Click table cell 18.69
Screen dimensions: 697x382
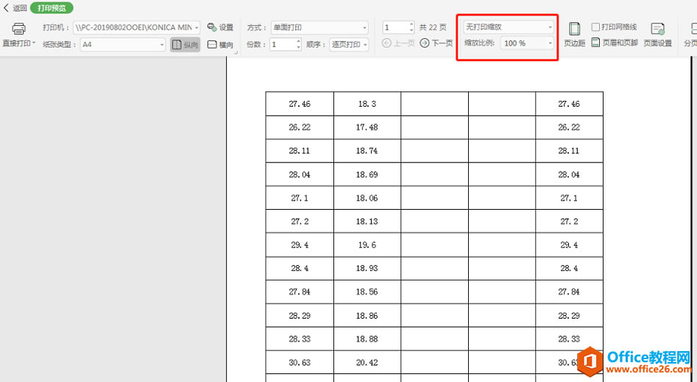[367, 174]
